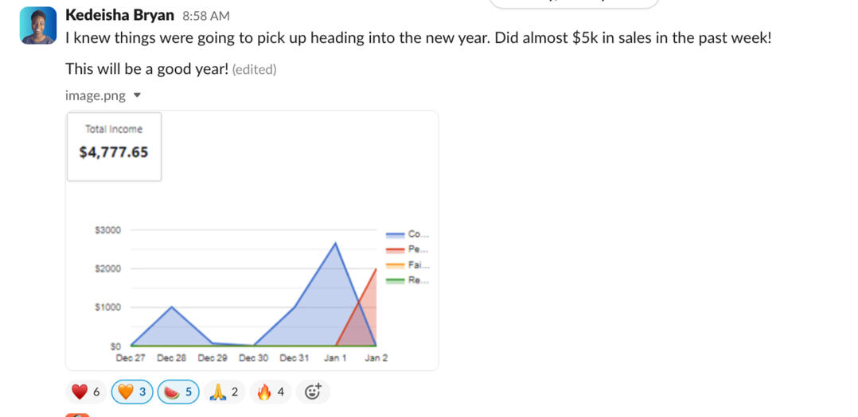858x417 pixels.
Task: Toggle off the watermelon reaction
Action: [x=177, y=392]
